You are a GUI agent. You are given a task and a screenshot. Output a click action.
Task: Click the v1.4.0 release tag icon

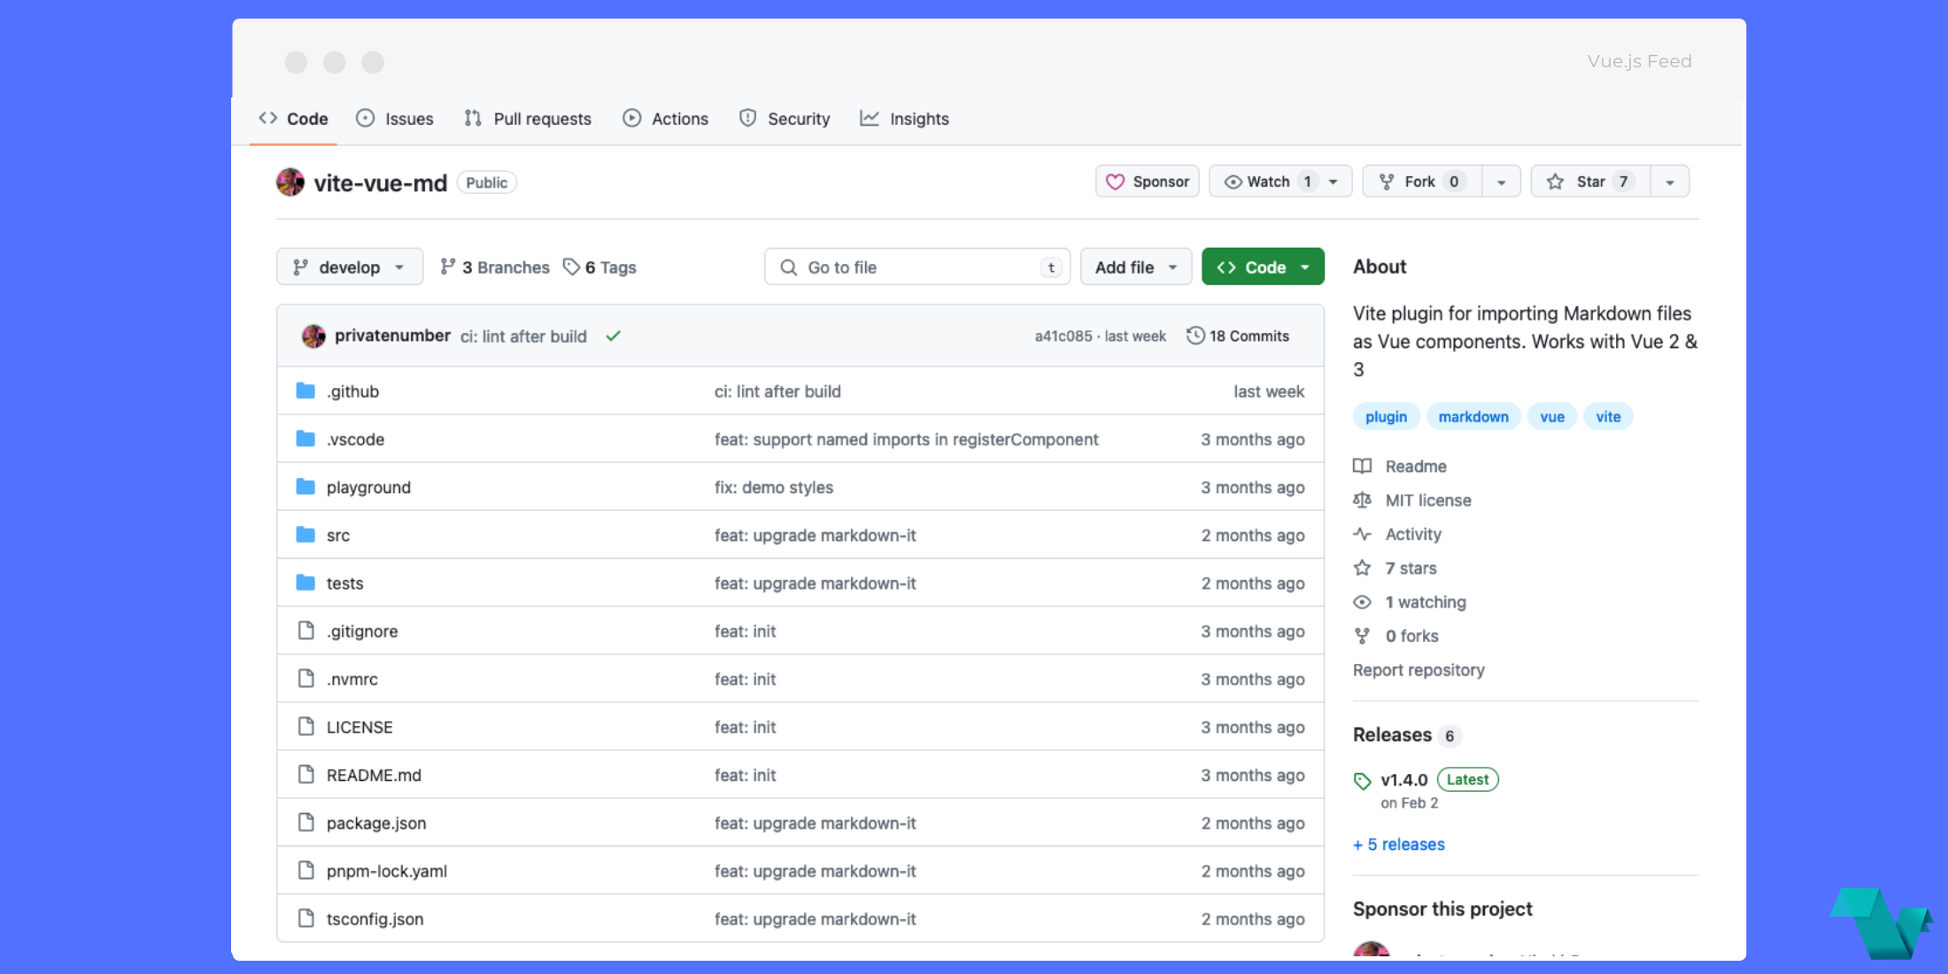1362,780
